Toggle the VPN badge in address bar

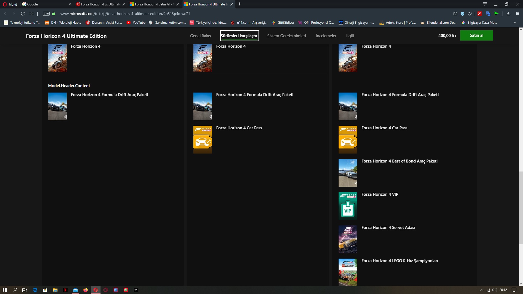pyautogui.click(x=46, y=14)
